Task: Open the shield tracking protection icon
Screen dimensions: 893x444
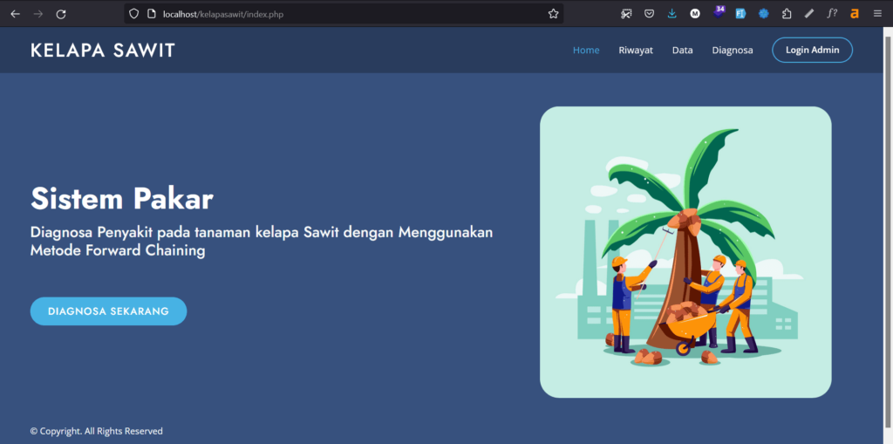Action: (133, 14)
